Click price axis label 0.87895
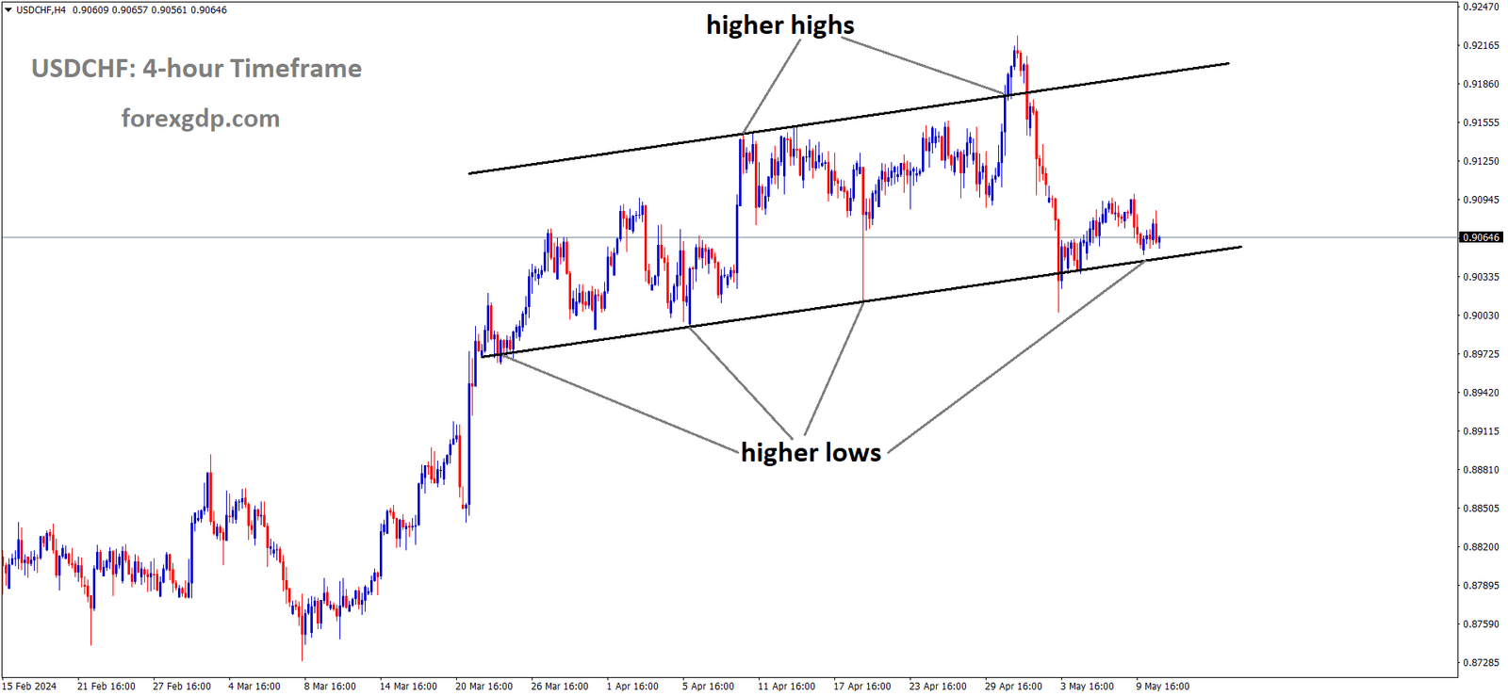1508x696 pixels. point(1481,586)
